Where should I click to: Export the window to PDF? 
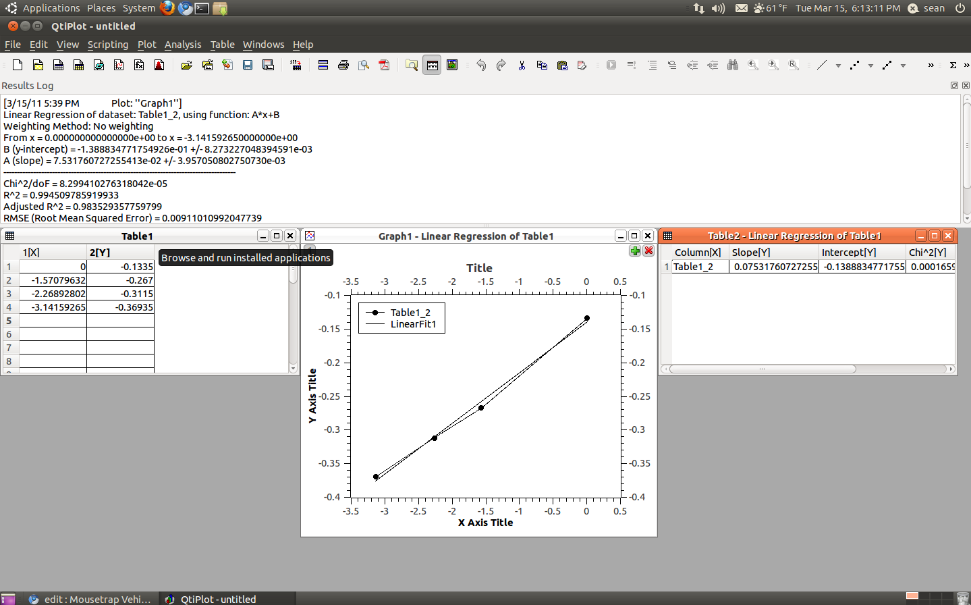[384, 65]
